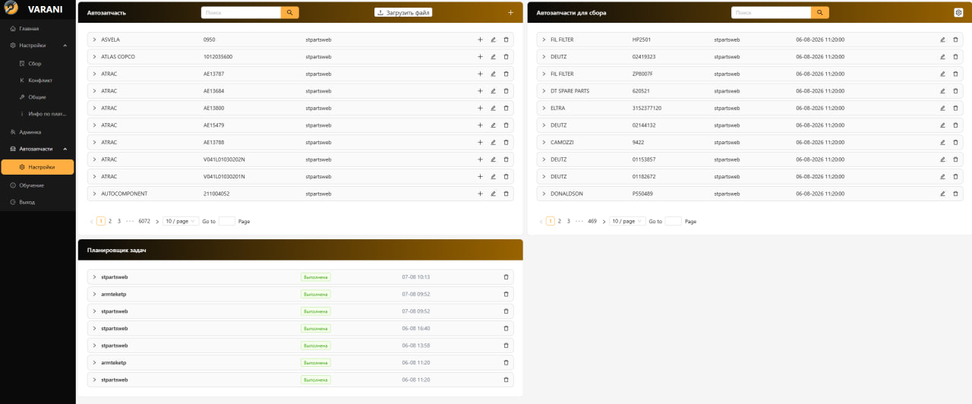Delete armteketp task from 07-08 09:52
Image resolution: width=972 pixels, height=404 pixels.
[x=507, y=294]
